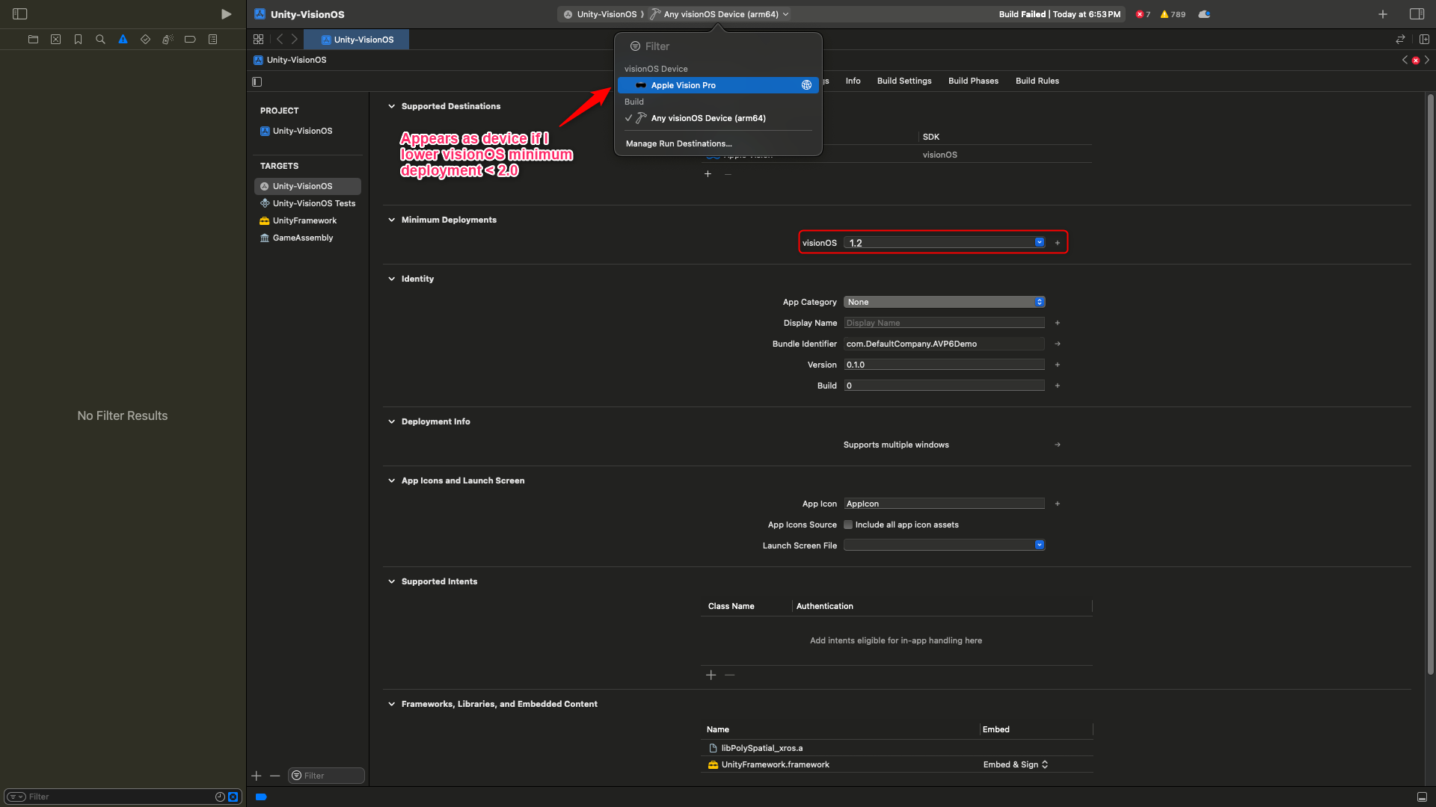Click the Display Name field
1436x807 pixels.
click(x=944, y=324)
